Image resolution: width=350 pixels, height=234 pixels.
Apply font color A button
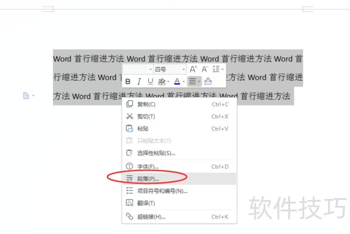click(x=177, y=82)
